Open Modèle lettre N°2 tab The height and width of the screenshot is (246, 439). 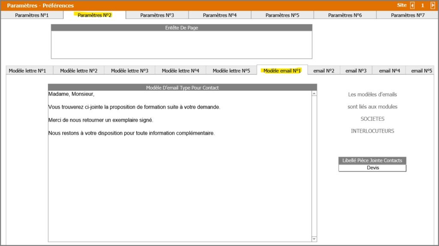tap(79, 71)
